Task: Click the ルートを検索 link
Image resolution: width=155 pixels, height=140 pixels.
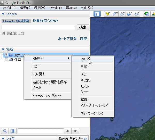Action: (x=67, y=38)
